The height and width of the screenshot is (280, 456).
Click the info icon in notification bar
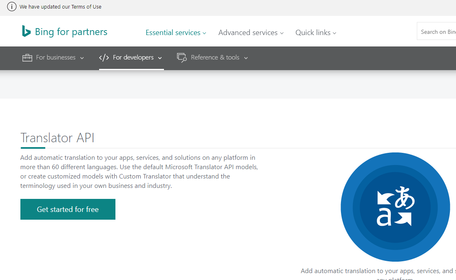(12, 7)
